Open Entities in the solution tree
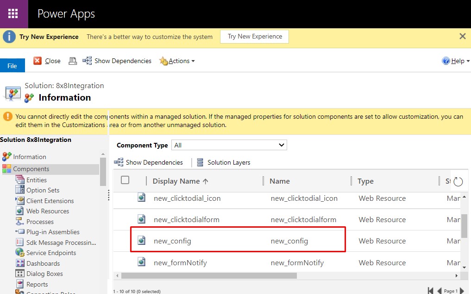Screen dimensions: 471x294 tap(36, 180)
